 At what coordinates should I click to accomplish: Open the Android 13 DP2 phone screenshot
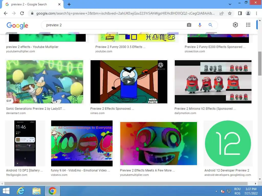tap(25, 143)
